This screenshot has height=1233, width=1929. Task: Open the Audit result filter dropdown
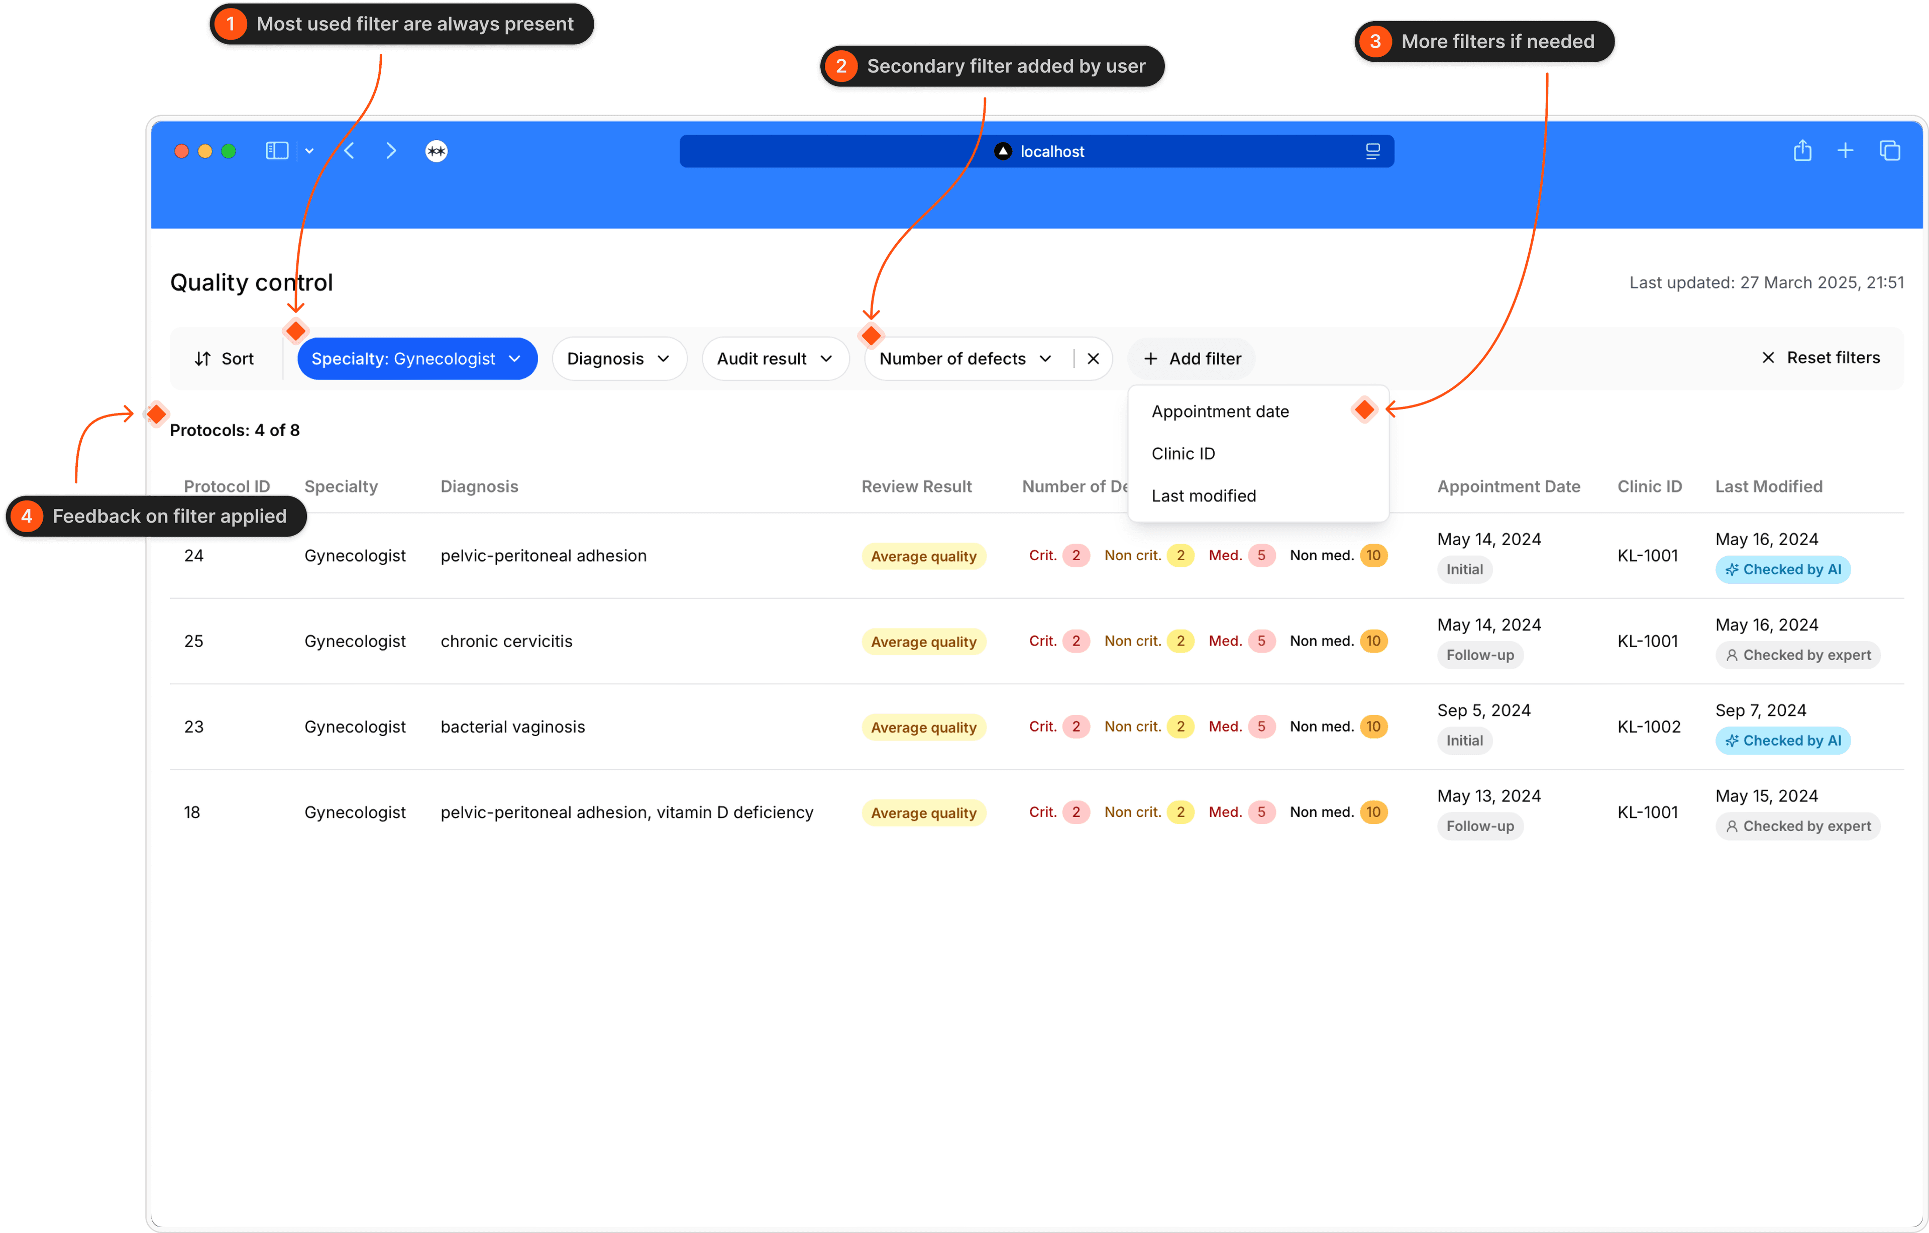(774, 359)
